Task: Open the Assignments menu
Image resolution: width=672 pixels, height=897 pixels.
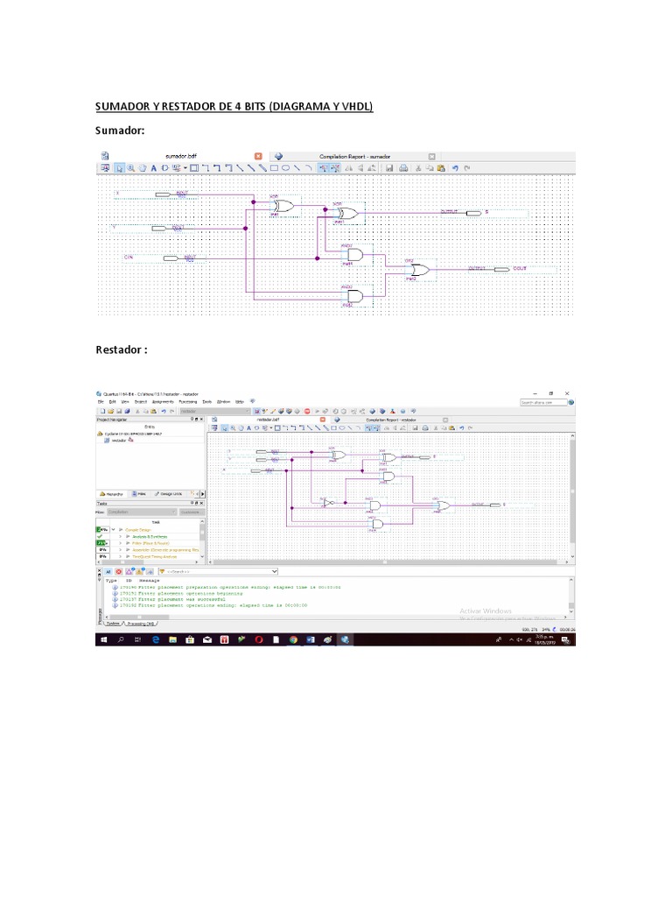Action: (x=164, y=401)
